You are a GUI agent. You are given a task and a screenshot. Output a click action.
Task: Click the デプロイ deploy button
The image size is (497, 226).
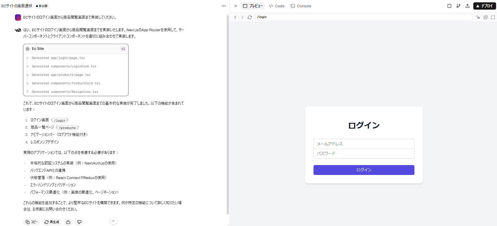(x=484, y=6)
